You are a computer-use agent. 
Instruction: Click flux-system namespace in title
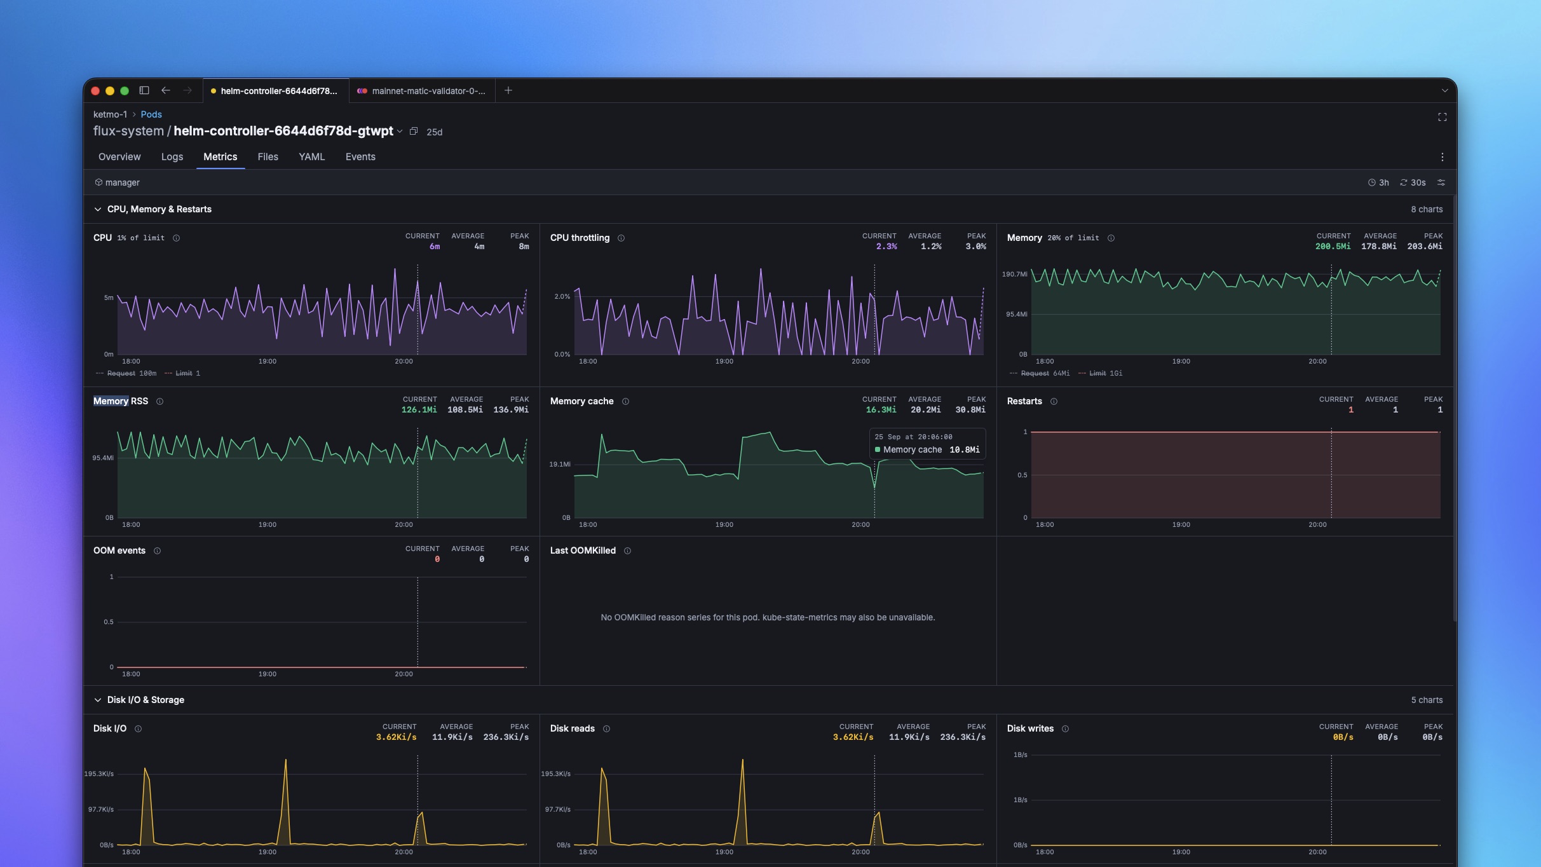(x=128, y=131)
